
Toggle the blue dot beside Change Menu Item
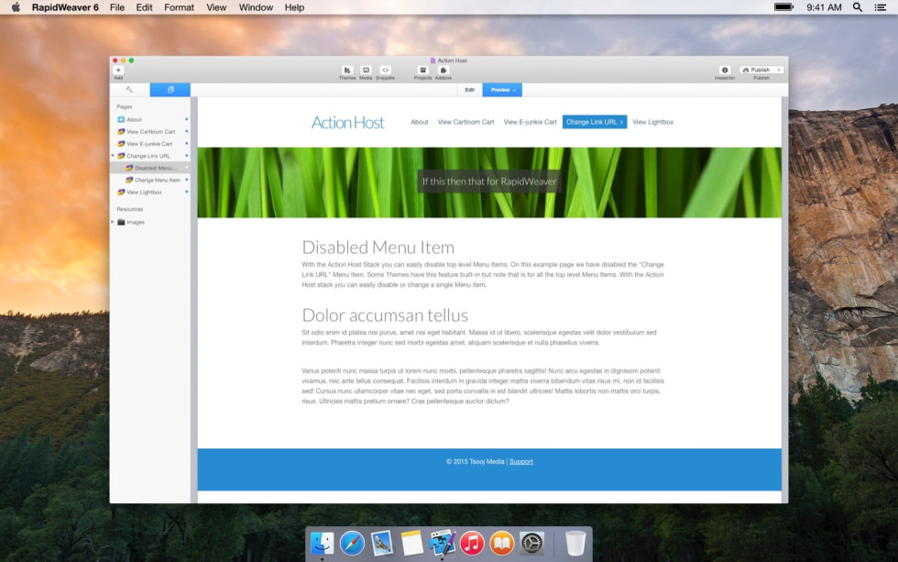click(187, 180)
